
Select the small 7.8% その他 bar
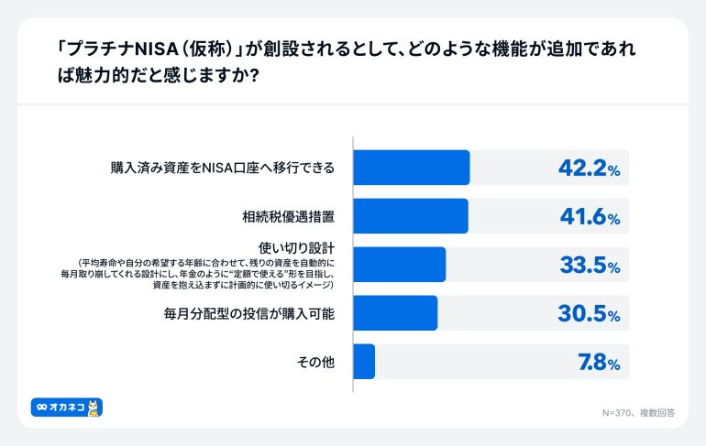point(364,362)
